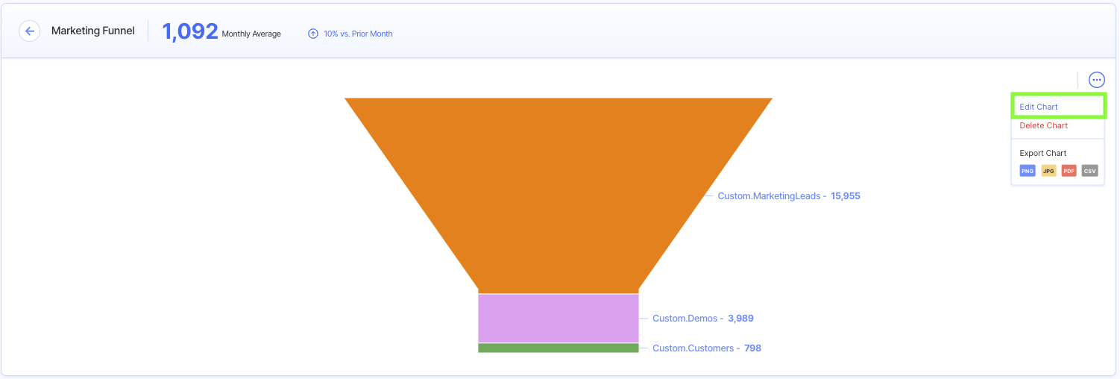Click the Export Chart section label

coord(1042,153)
